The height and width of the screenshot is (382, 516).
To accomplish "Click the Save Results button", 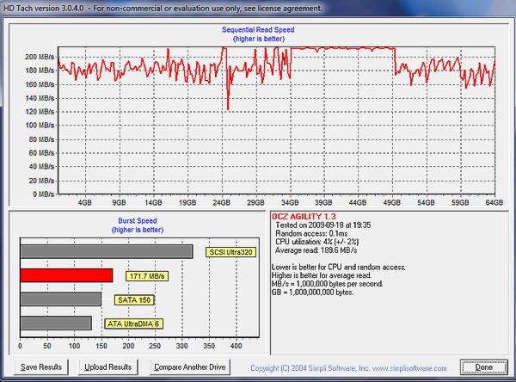I will pos(41,367).
